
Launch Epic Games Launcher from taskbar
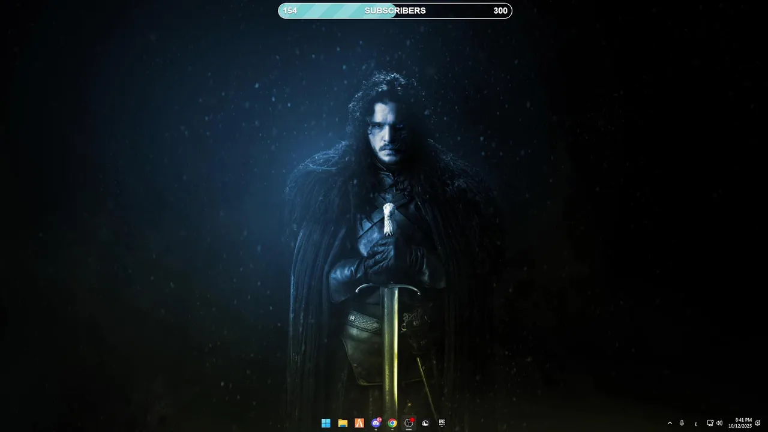coord(442,423)
